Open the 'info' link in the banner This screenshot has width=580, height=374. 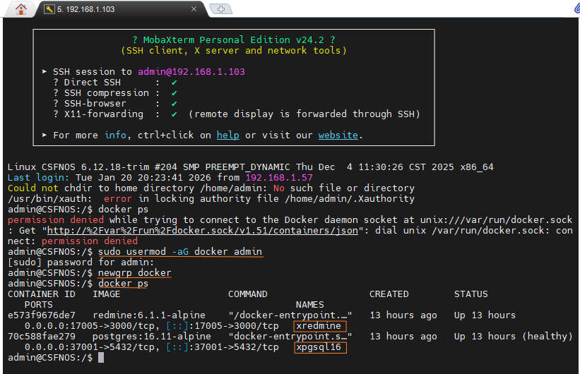pos(116,135)
